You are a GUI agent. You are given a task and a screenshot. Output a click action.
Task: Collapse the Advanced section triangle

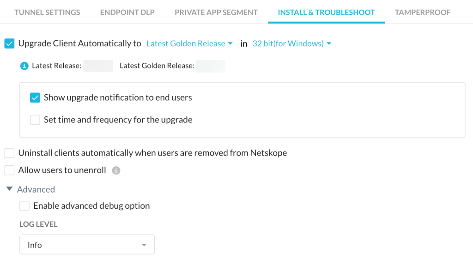pos(9,189)
